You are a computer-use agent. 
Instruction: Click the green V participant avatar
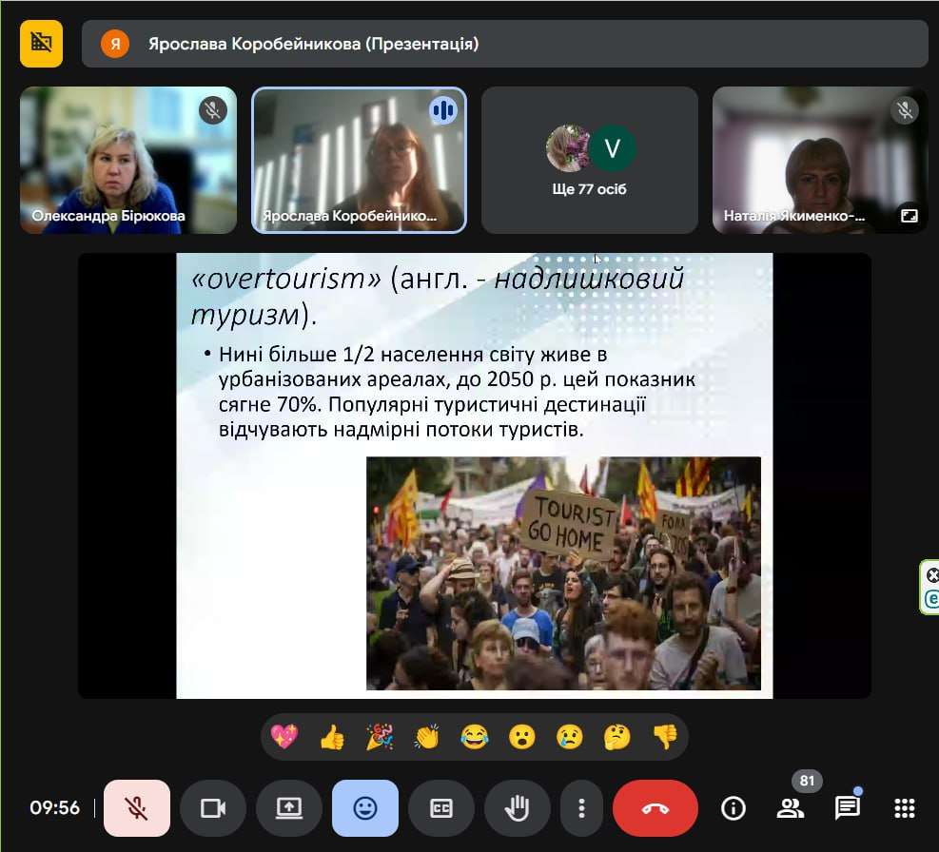[x=612, y=148]
